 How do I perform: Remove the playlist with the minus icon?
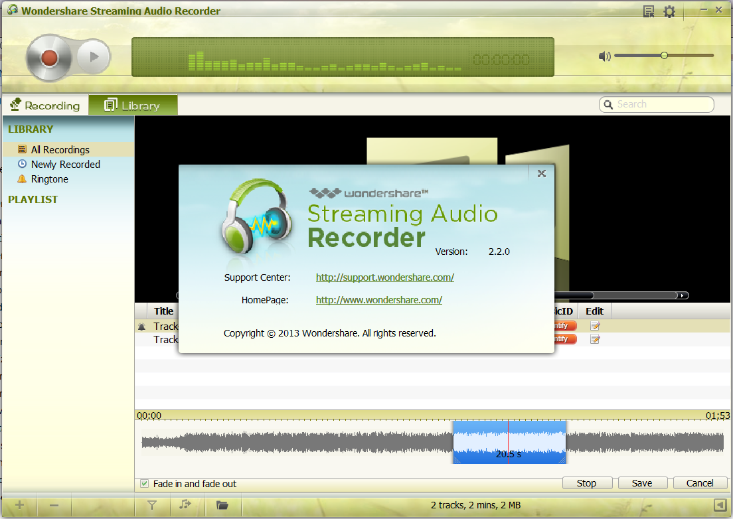(54, 505)
